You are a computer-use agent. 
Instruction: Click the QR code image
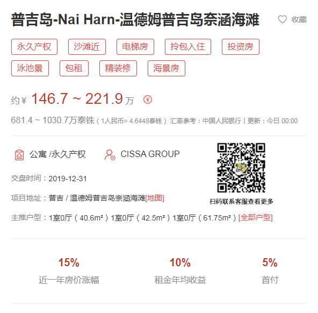(x=241, y=167)
